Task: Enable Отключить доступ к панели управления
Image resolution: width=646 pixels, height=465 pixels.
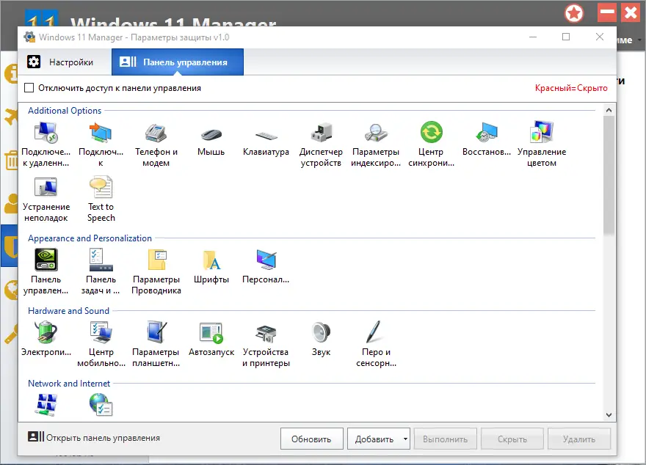Action: click(x=28, y=87)
